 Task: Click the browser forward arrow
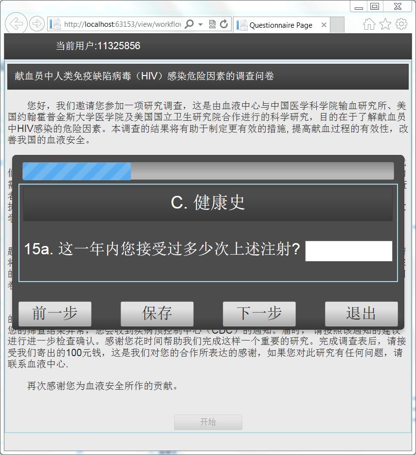[37, 23]
